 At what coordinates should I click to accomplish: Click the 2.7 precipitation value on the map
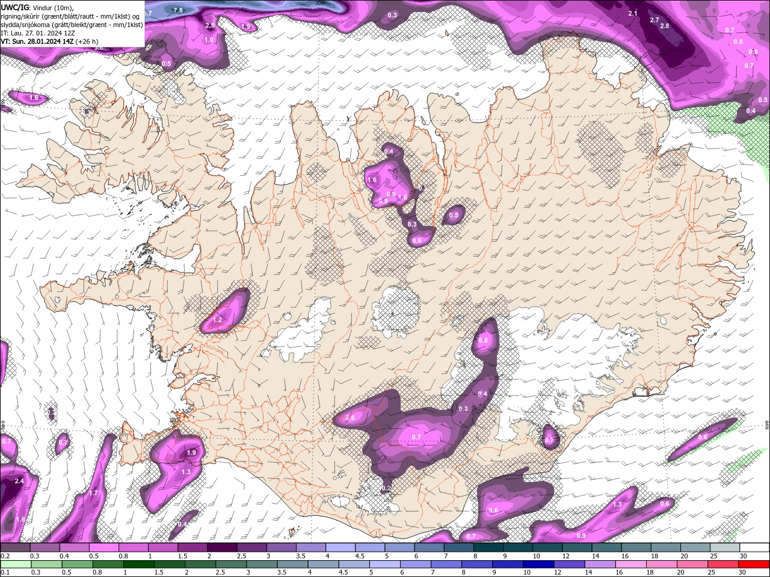[x=654, y=20]
